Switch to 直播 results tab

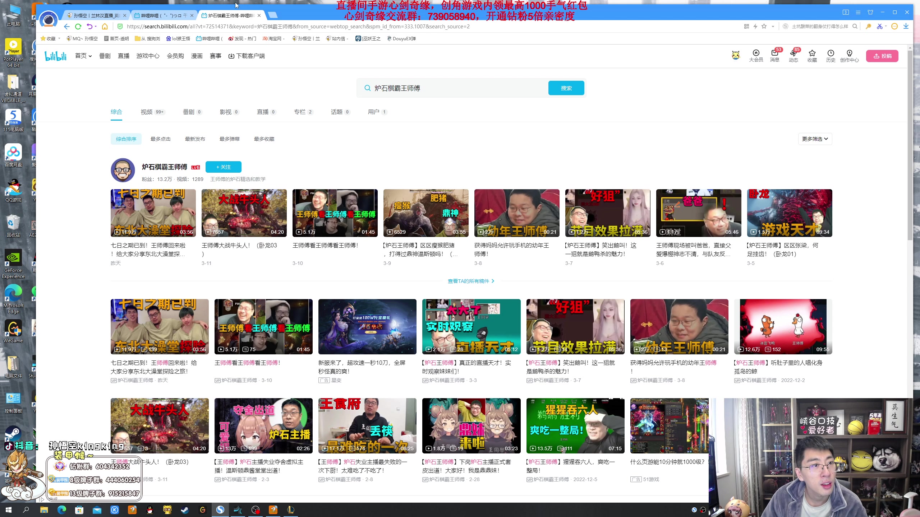pyautogui.click(x=266, y=112)
